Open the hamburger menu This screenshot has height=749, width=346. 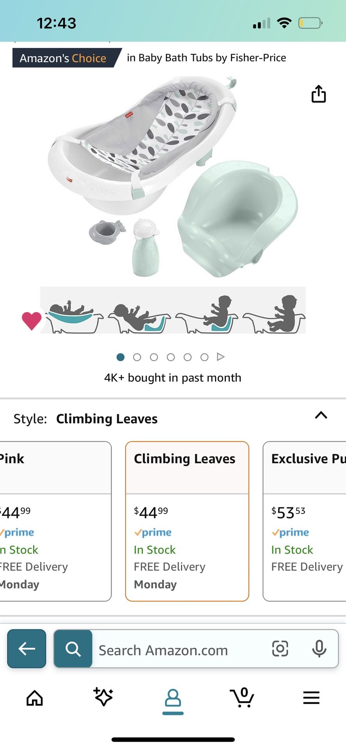[311, 698]
